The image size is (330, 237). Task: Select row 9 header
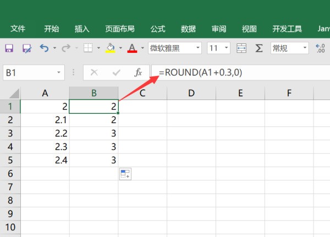click(x=10, y=214)
